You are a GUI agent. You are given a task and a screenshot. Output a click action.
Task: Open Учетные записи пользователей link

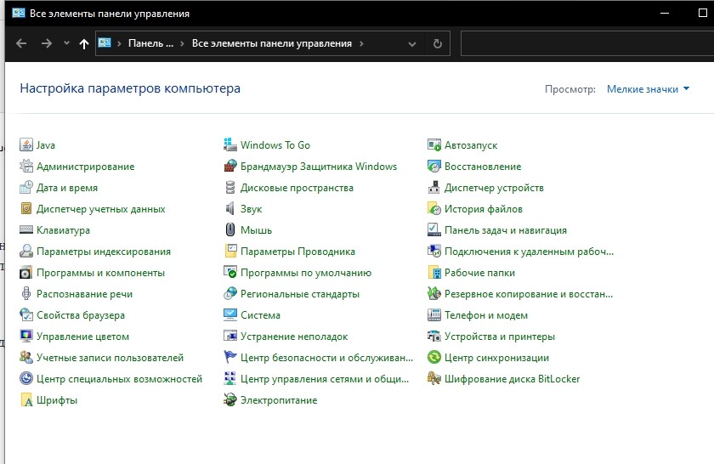[110, 358]
